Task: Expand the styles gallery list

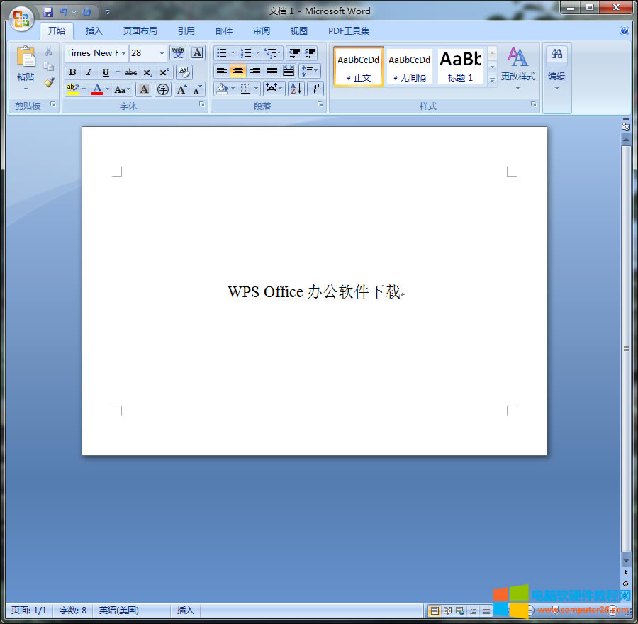Action: (492, 80)
